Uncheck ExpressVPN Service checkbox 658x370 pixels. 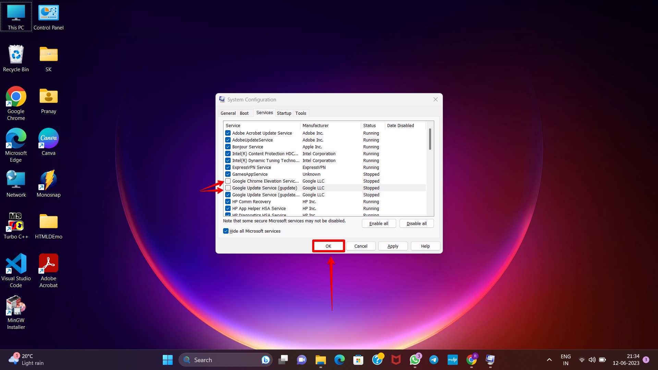pos(228,167)
